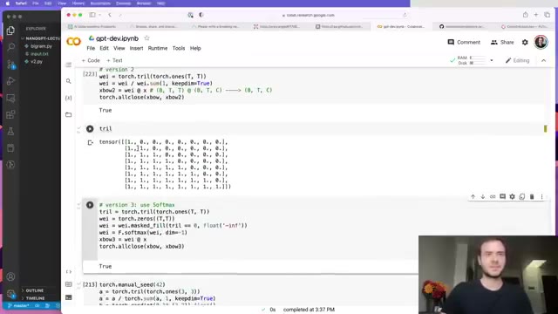The width and height of the screenshot is (558, 314).
Task: Move cell down arrow in cell toolbar
Action: pyautogui.click(x=482, y=196)
